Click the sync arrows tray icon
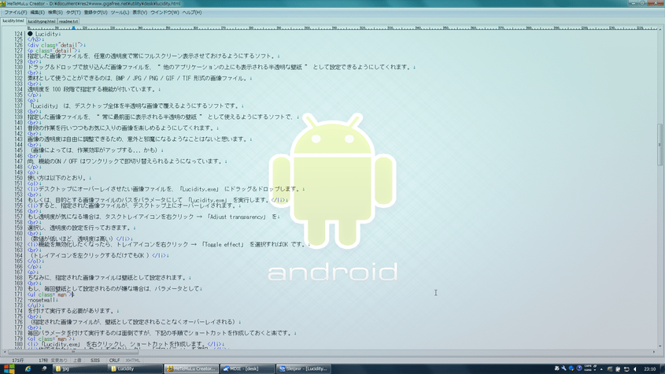The image size is (665, 374). [626, 369]
